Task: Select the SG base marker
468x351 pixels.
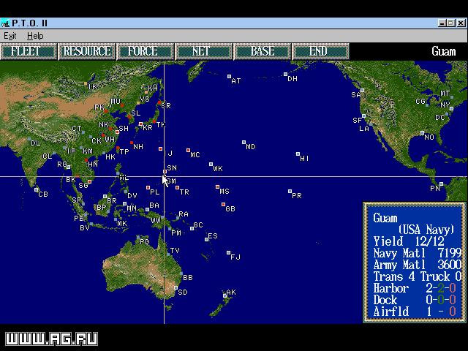Action: 89,181
